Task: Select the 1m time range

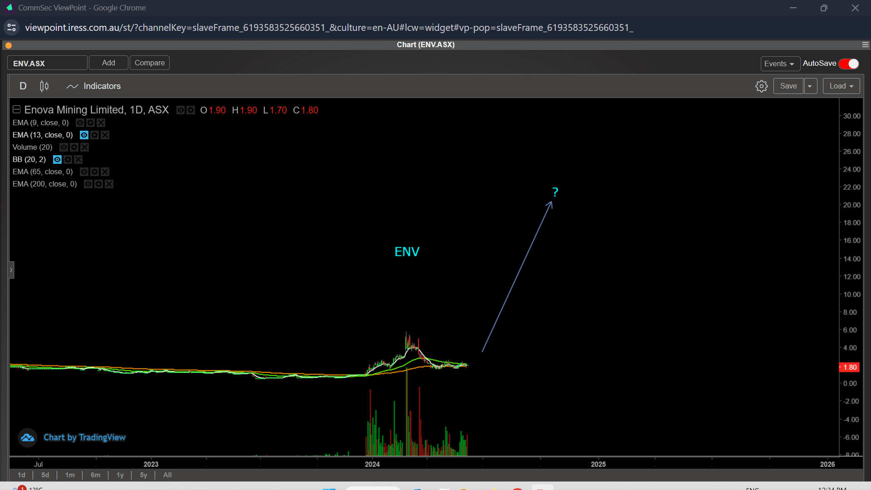Action: (70, 475)
